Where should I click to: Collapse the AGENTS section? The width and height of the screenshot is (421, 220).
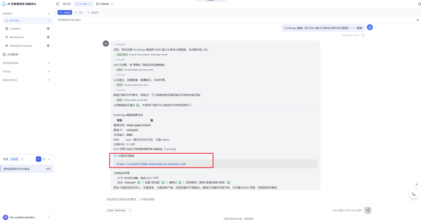pos(49,13)
